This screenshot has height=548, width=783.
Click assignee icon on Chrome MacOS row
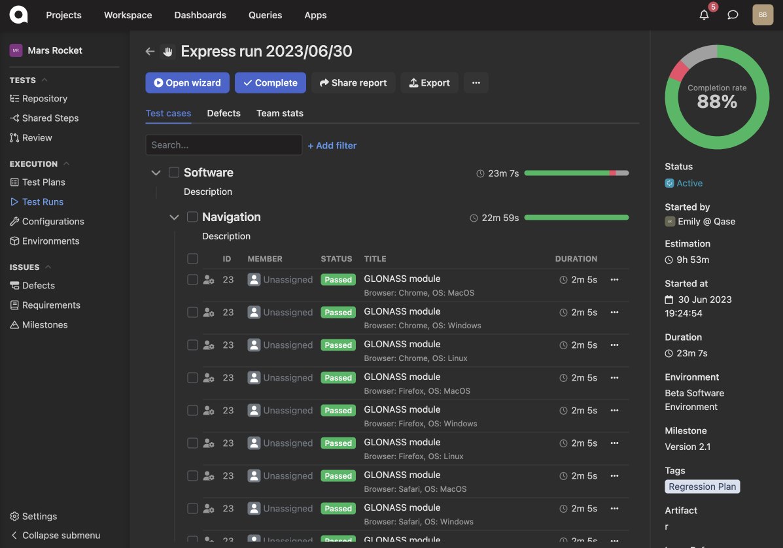pos(209,280)
